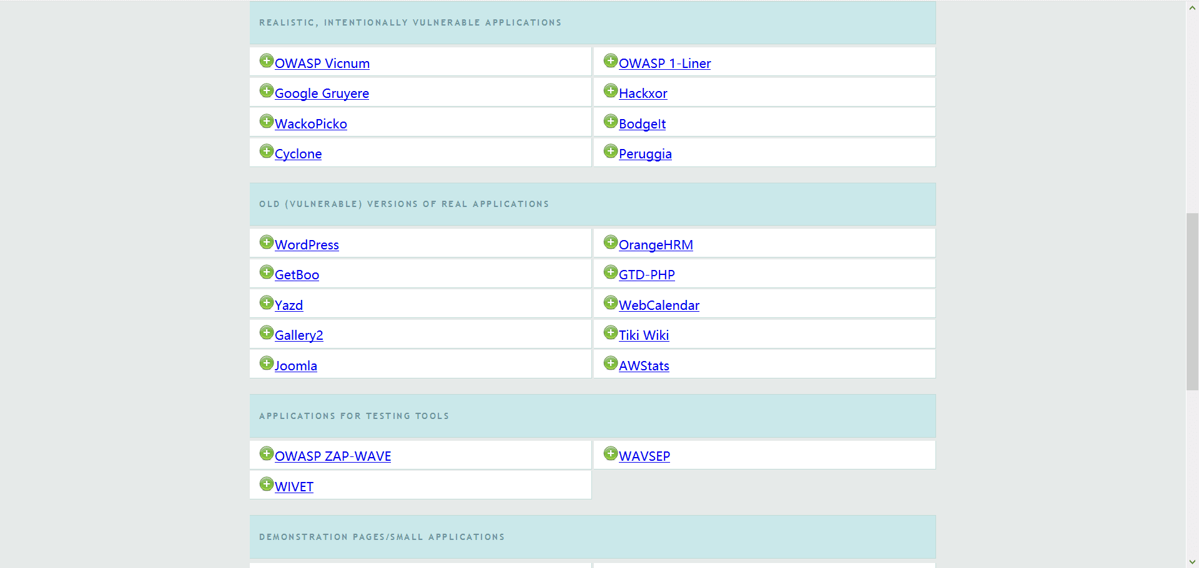Expand the WordPress entry plus icon
The image size is (1199, 568).
tap(267, 242)
